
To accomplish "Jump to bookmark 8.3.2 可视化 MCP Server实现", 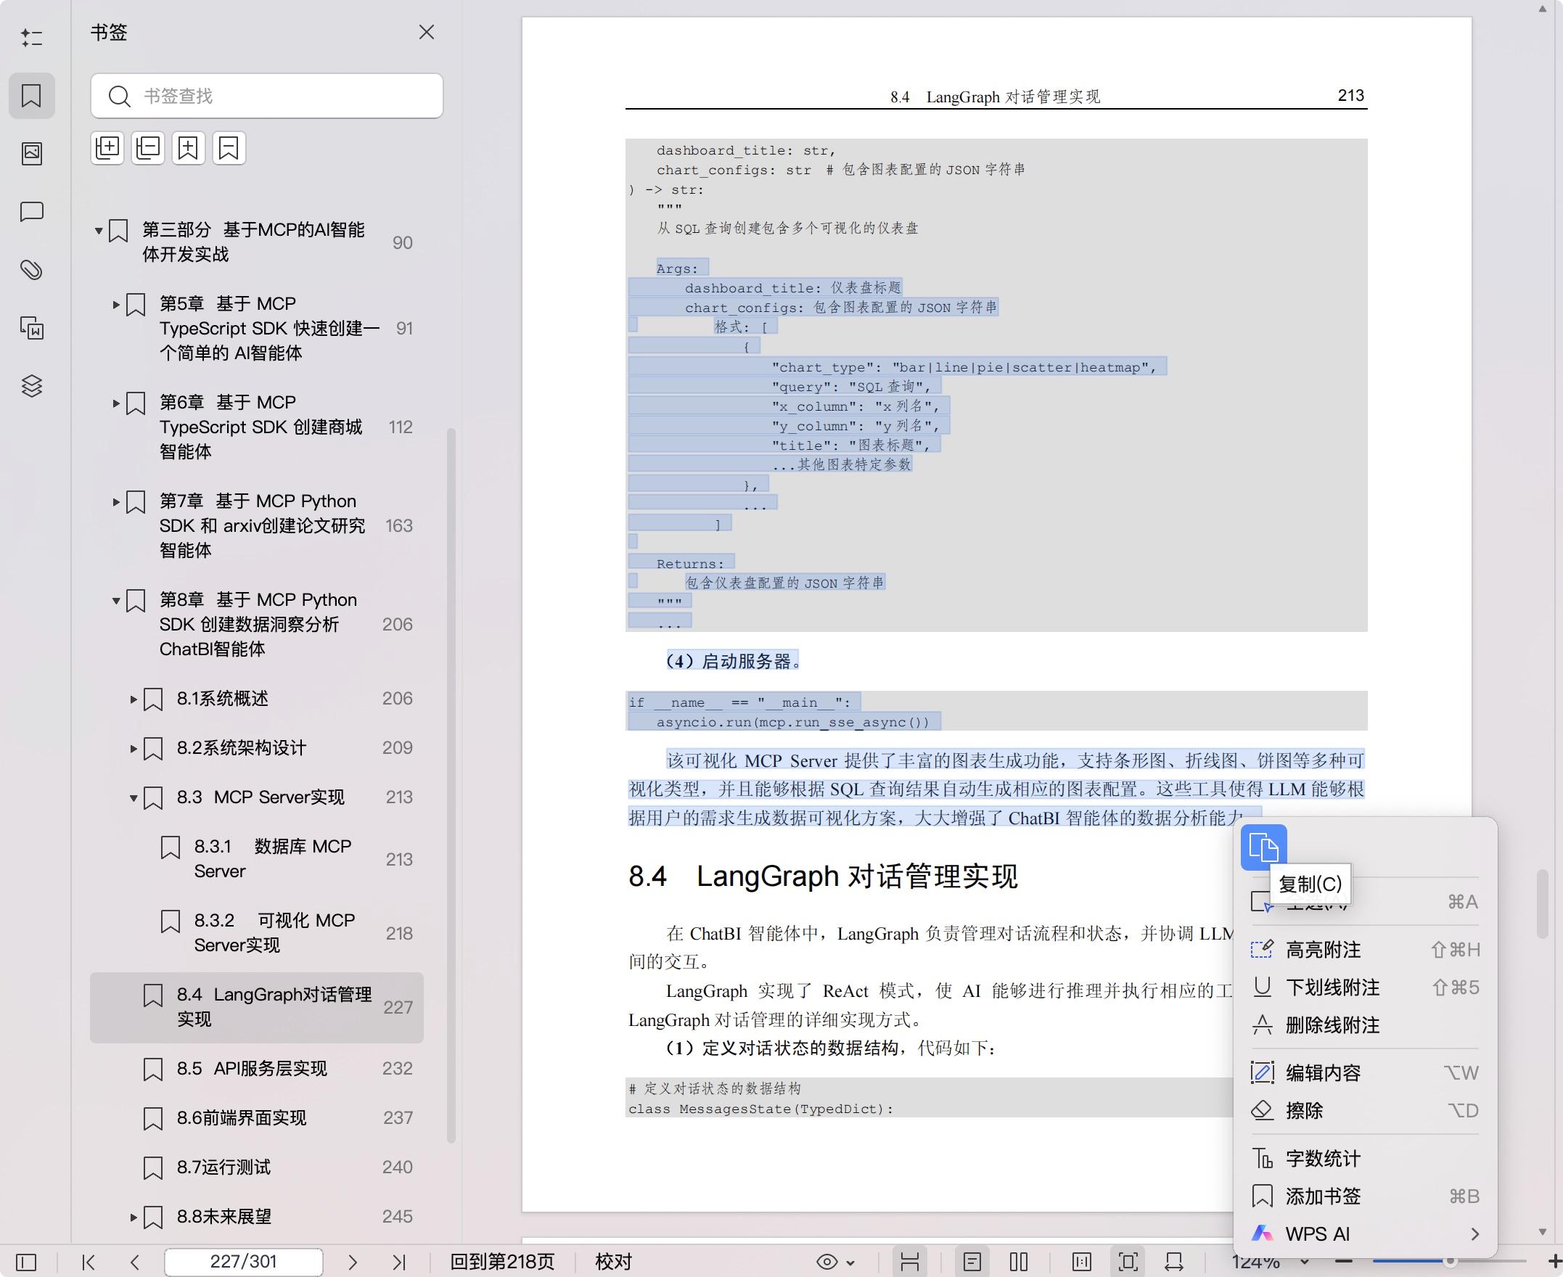I will [x=257, y=933].
